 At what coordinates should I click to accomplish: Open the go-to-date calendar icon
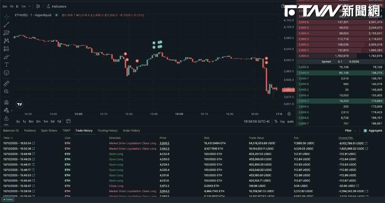[x=68, y=121]
